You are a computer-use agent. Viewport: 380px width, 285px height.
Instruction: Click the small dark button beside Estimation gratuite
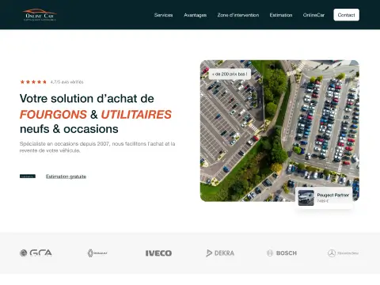pyautogui.click(x=28, y=177)
